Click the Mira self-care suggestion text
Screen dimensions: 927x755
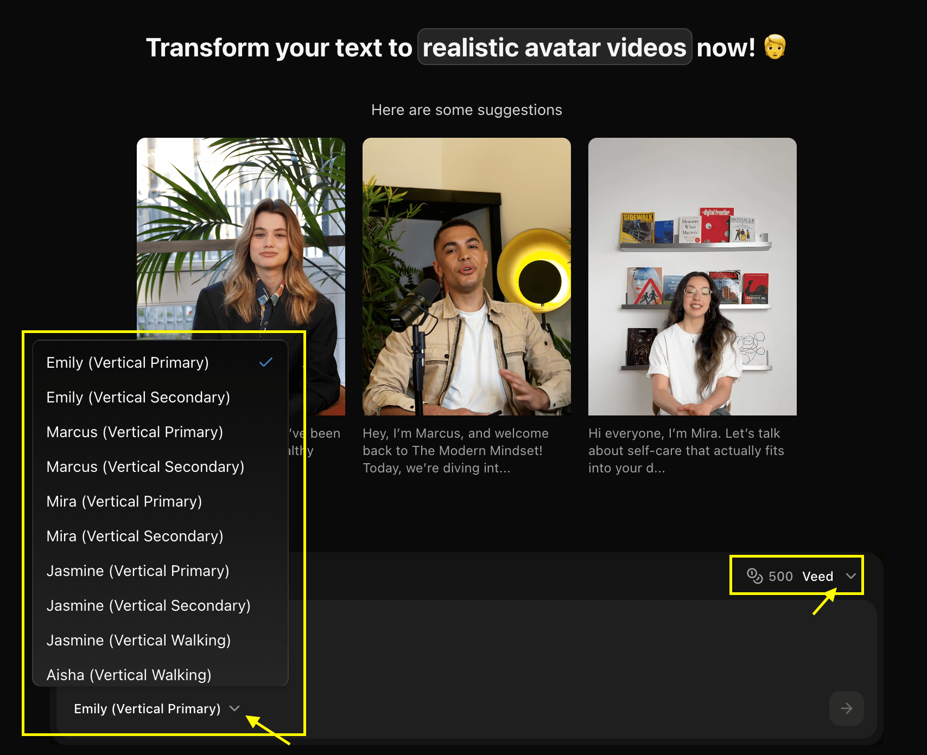pyautogui.click(x=686, y=451)
